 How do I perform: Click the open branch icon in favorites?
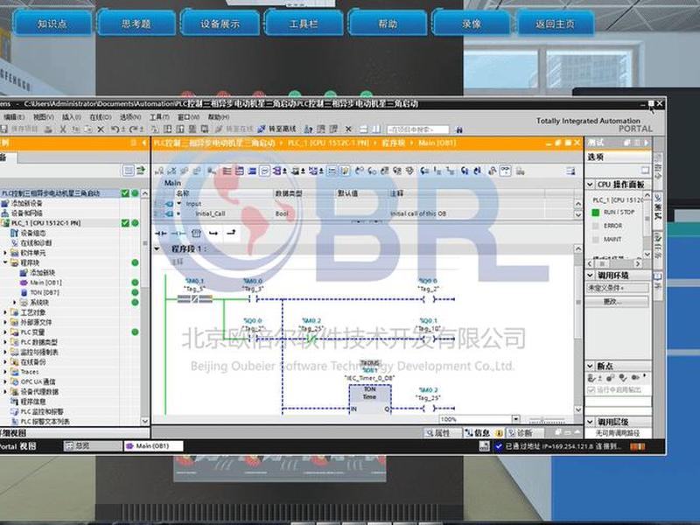[213, 234]
